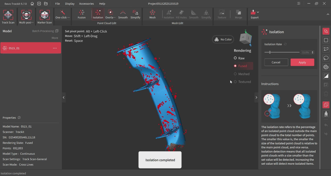Click the Mesh tool icon
This screenshot has width=331, height=176.
pos(152,14)
